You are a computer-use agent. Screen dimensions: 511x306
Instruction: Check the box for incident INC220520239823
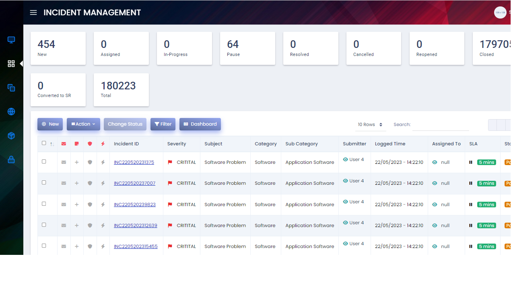coord(44,204)
